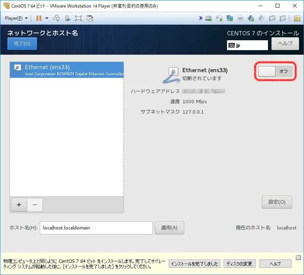304x275 pixels.
Task: Click the second grey removable device icon
Action: coord(283,19)
